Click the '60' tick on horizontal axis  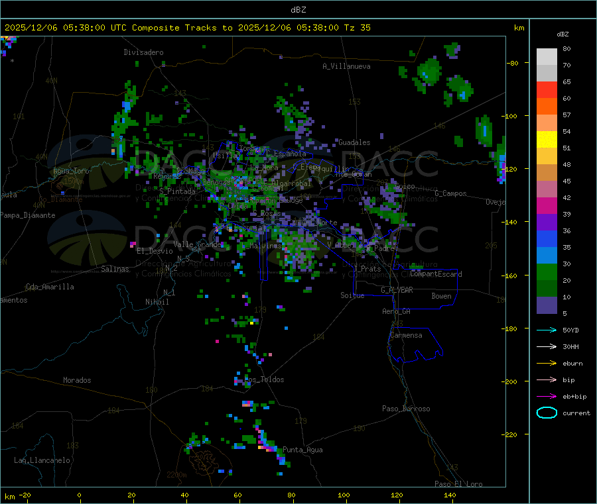click(237, 495)
